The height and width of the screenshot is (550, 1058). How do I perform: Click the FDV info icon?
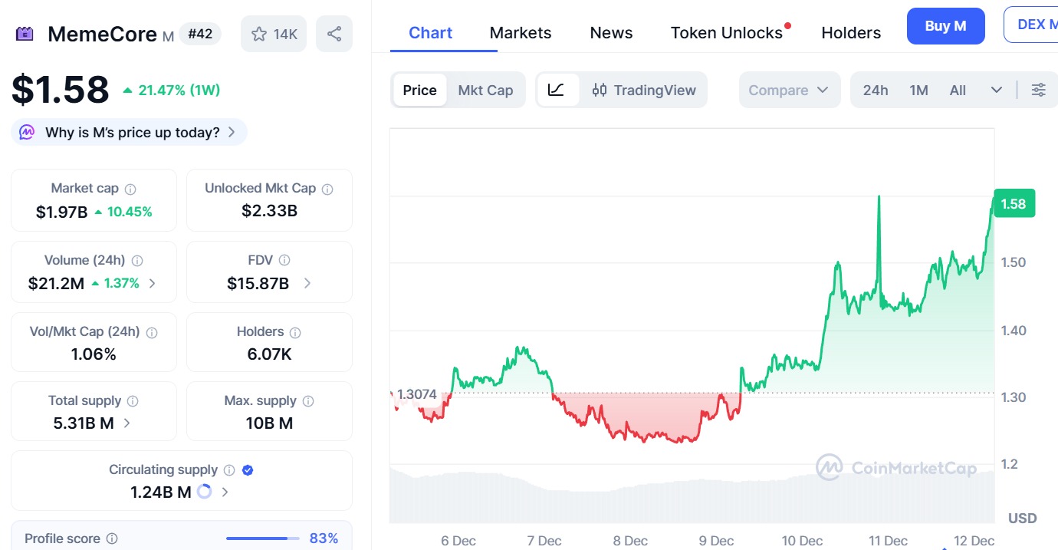[284, 261]
